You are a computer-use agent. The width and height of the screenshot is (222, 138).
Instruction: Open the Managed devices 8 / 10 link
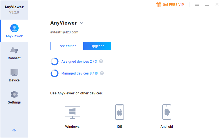(x=79, y=73)
